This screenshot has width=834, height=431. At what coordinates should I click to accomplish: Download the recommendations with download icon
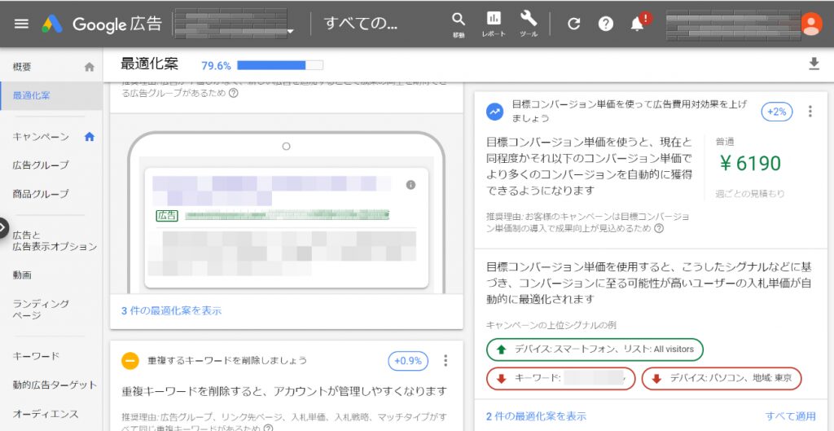pos(814,64)
